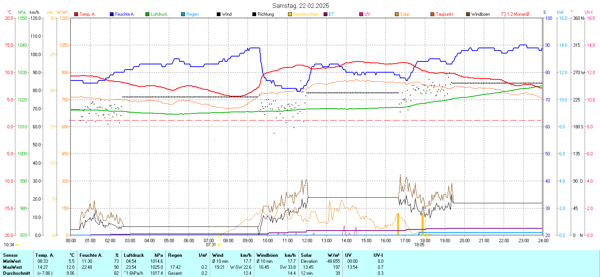The width and height of the screenshot is (600, 277).
Task: Click the Windböen column header in table
Action: [x=267, y=255]
